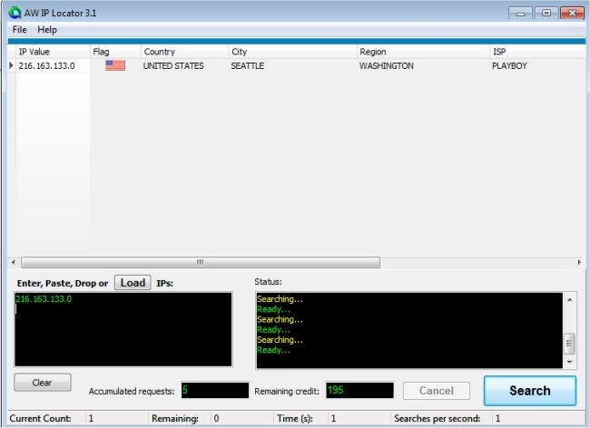Sort by the Region column header
This screenshot has height=428, width=590.
423,52
